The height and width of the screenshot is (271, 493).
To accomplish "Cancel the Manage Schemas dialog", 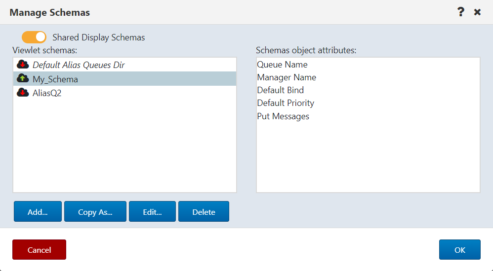I will coord(40,250).
